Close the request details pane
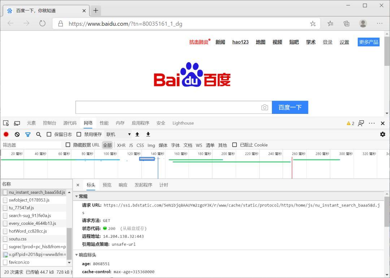The width and height of the screenshot is (390, 278). [78, 185]
